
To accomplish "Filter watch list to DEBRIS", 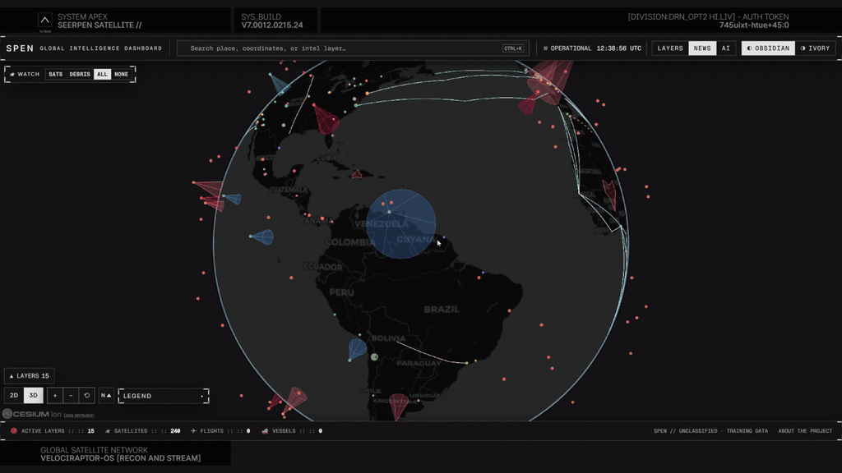I will point(80,75).
